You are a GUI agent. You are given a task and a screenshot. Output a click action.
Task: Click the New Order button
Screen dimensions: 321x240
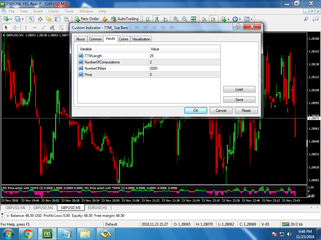click(87, 19)
